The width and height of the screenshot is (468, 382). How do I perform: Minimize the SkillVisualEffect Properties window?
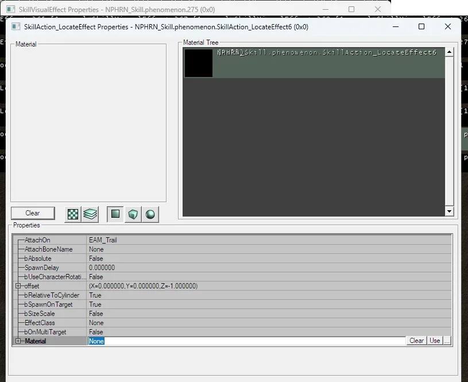pyautogui.click(x=326, y=9)
